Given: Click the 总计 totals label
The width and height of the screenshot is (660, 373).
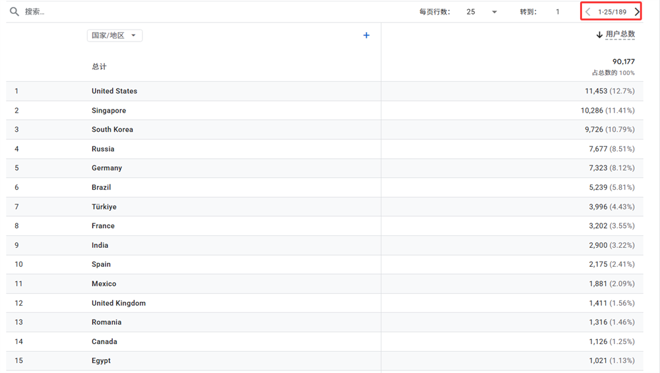Looking at the screenshot, I should tap(100, 67).
